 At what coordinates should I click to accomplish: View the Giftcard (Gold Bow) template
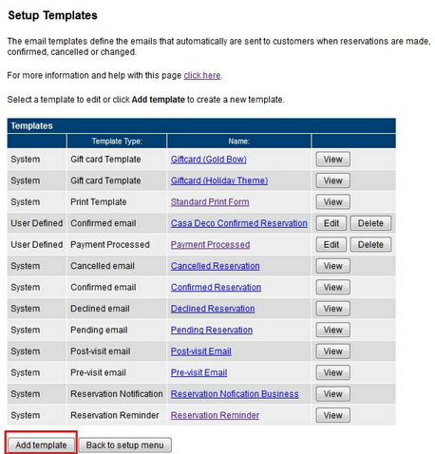click(332, 160)
